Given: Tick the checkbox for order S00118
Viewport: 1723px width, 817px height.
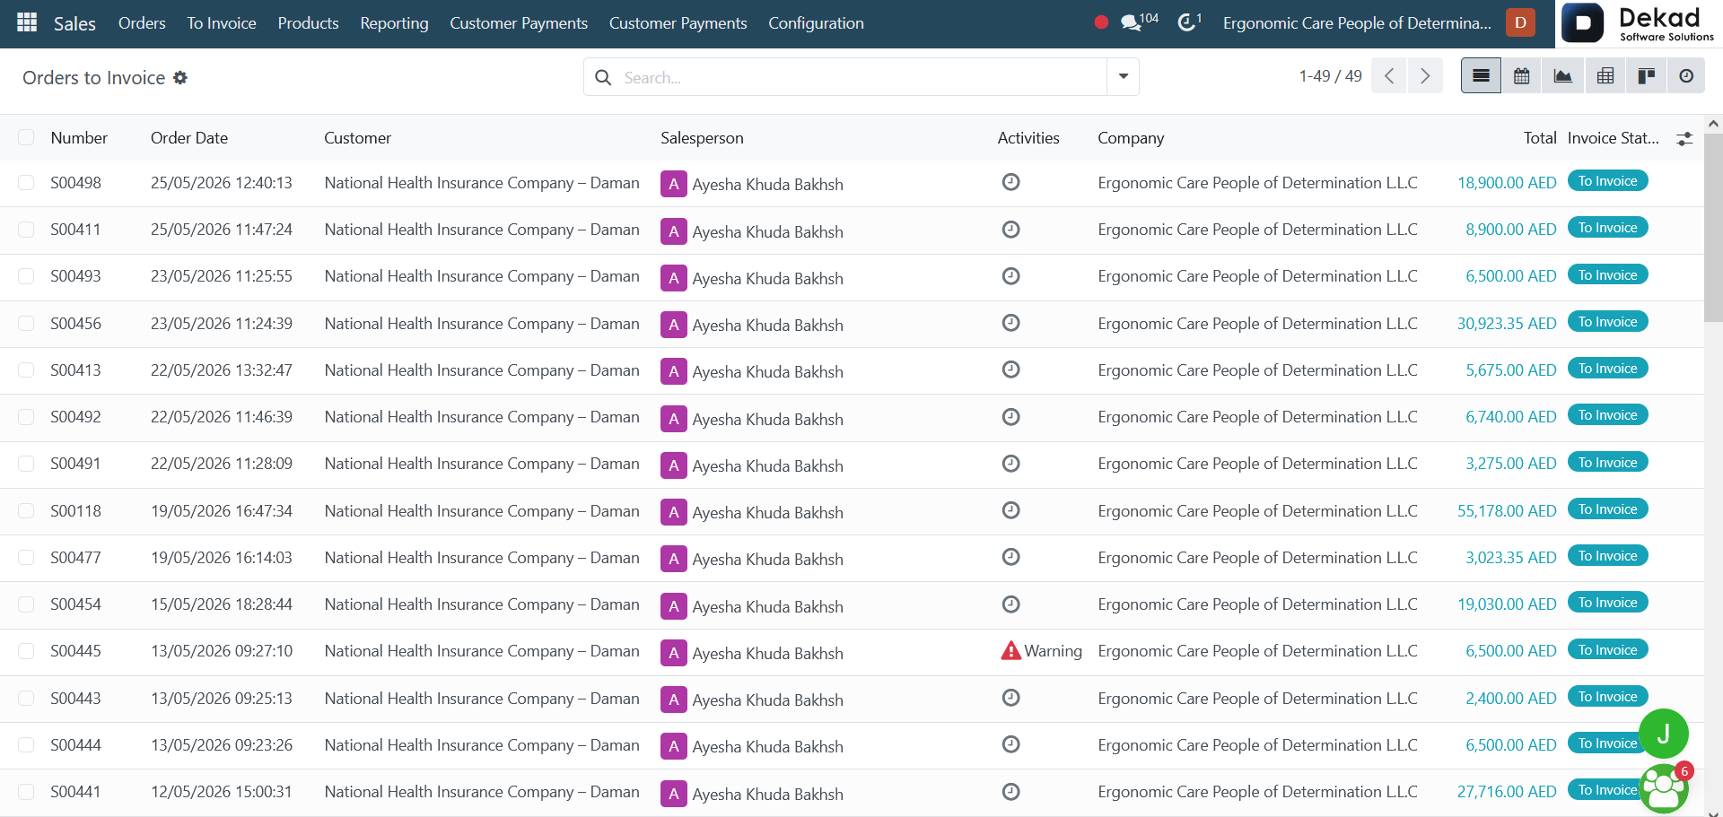Looking at the screenshot, I should (26, 511).
